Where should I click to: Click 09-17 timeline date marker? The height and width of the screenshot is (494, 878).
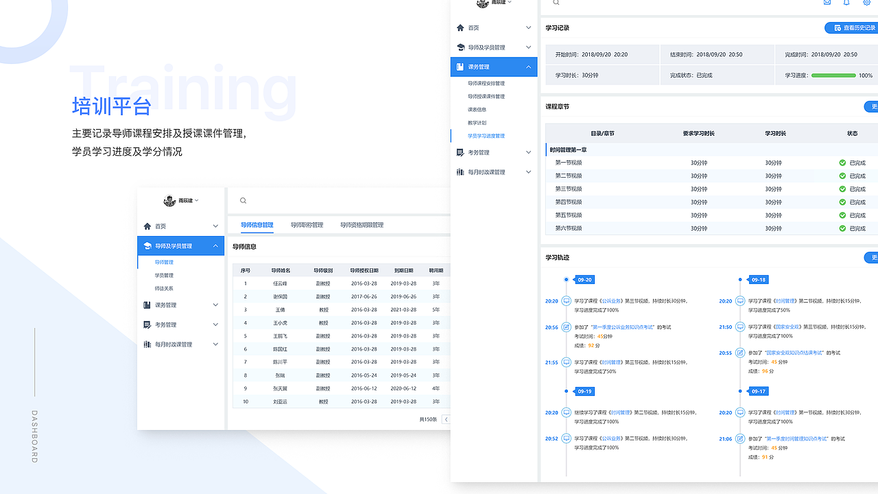[x=759, y=391]
